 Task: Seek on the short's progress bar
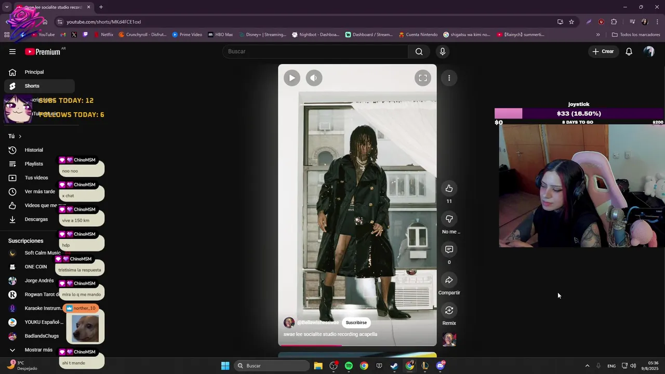click(x=357, y=345)
